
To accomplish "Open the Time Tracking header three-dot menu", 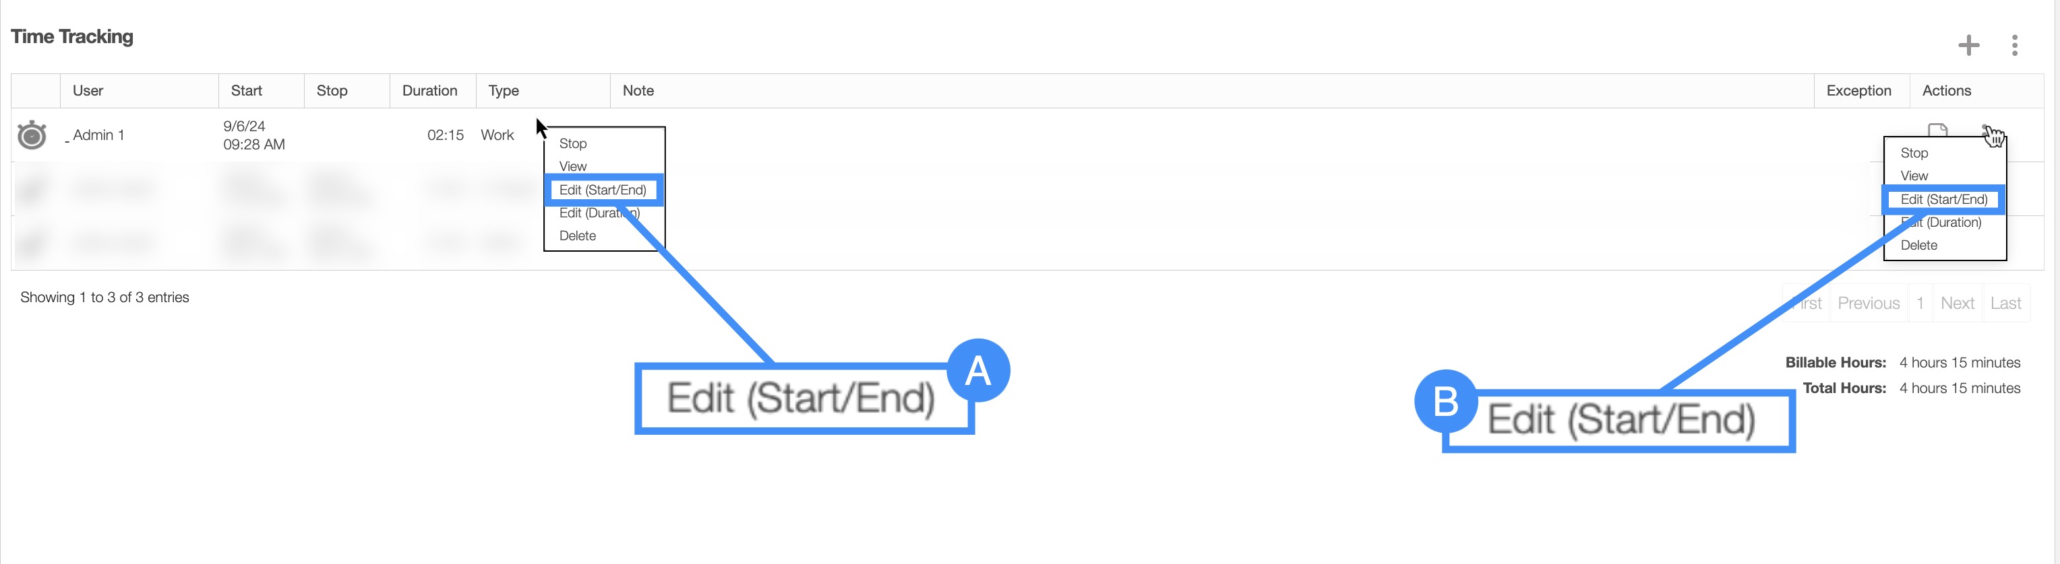I will coord(2014,46).
